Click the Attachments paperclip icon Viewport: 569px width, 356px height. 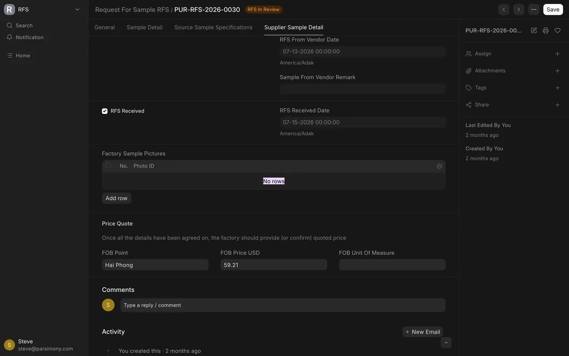[x=469, y=71]
